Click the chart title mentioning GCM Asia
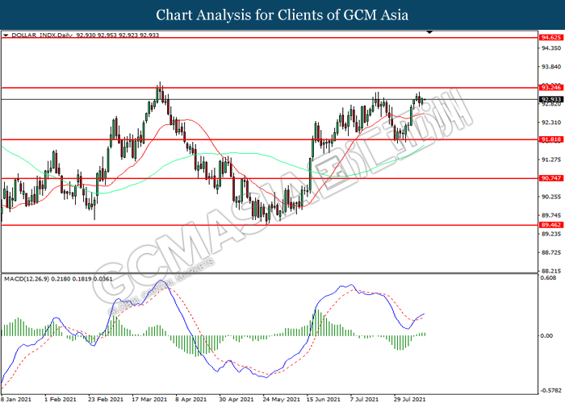 282,15
